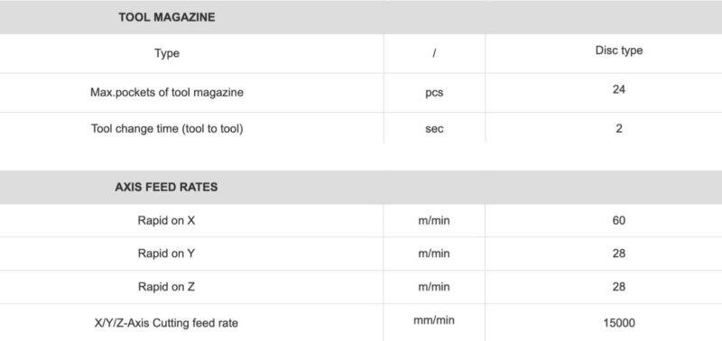This screenshot has width=722, height=341.
Task: Click the AXIS FEED RATES section header
Action: tap(166, 188)
